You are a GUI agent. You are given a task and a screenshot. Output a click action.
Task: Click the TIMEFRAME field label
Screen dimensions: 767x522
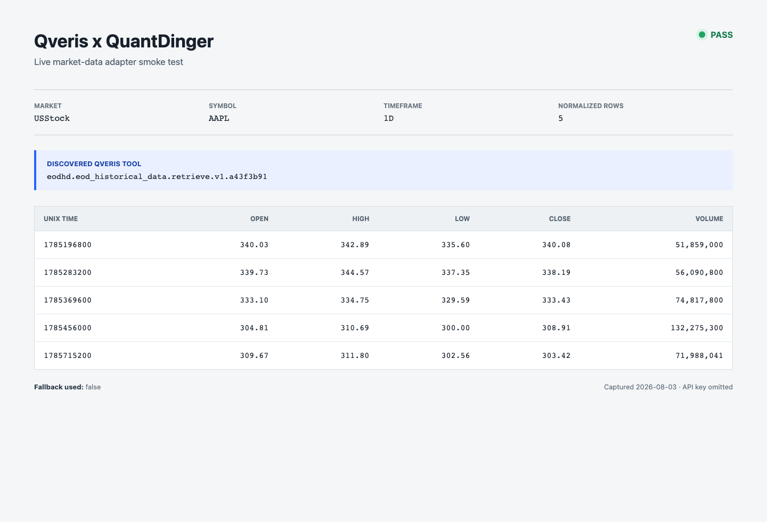coord(403,106)
